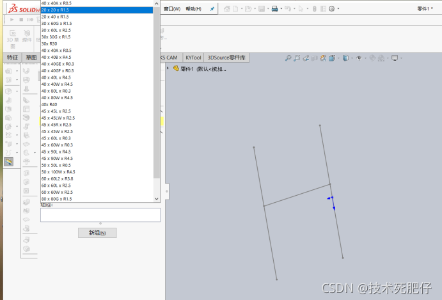The width and height of the screenshot is (442, 300).
Task: Click the 零件1 part icon in tree
Action: (176, 68)
